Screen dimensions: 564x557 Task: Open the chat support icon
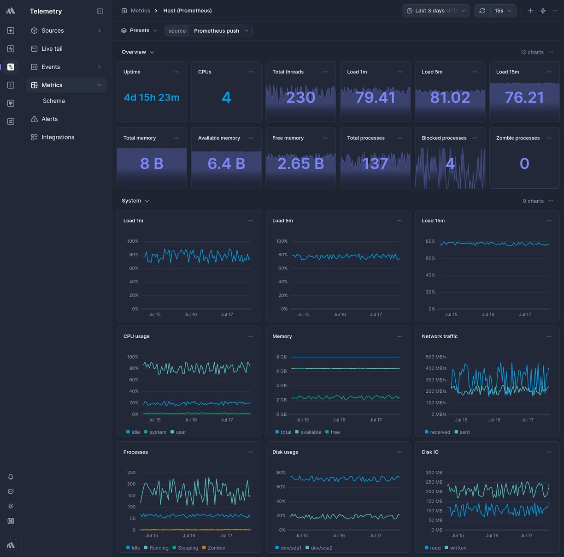coord(11,491)
